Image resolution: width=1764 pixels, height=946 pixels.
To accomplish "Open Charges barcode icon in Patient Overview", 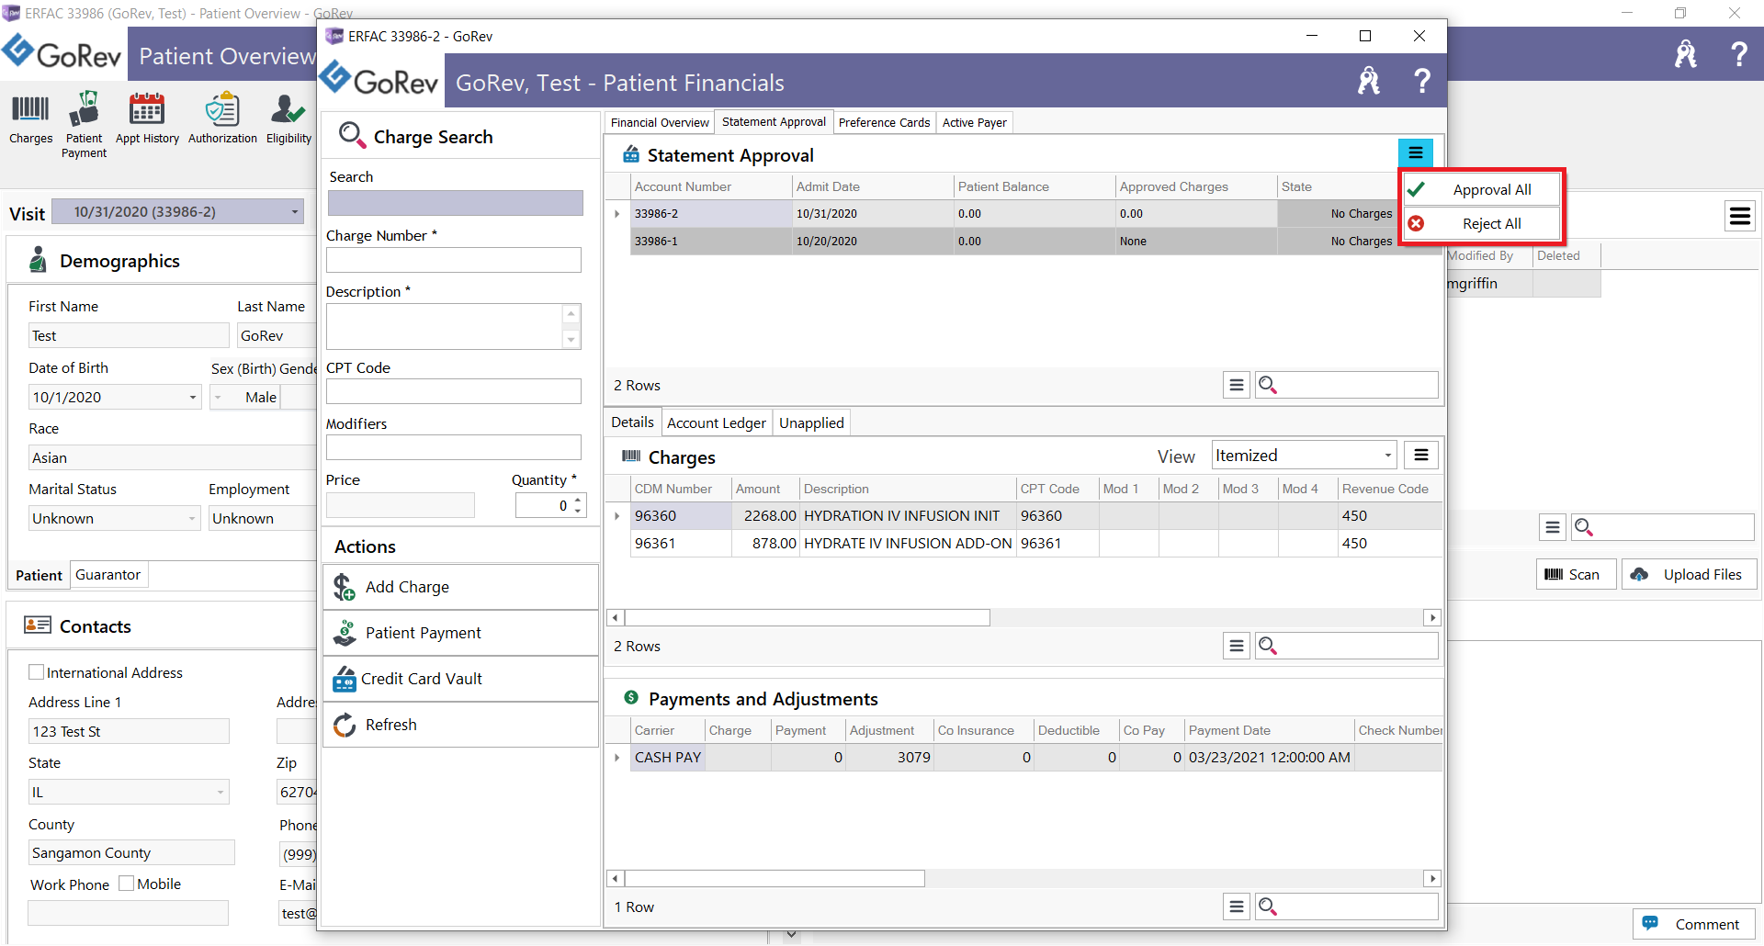I will 30,120.
